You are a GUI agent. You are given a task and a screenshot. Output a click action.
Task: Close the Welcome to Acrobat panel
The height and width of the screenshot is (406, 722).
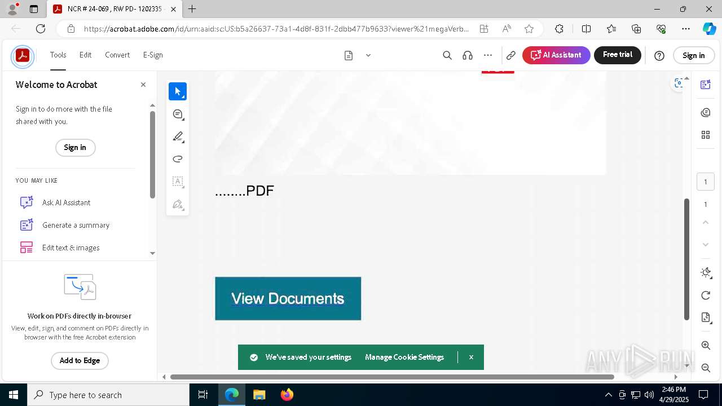(x=143, y=85)
